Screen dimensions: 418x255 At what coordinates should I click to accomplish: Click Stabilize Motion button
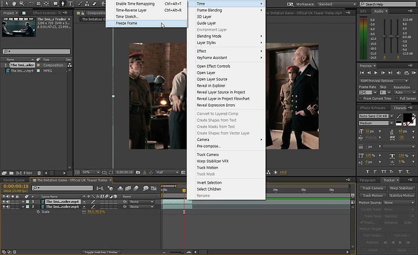[401, 195]
